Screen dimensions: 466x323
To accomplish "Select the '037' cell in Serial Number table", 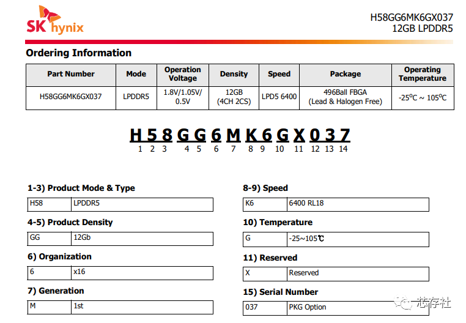I will coord(265,308).
